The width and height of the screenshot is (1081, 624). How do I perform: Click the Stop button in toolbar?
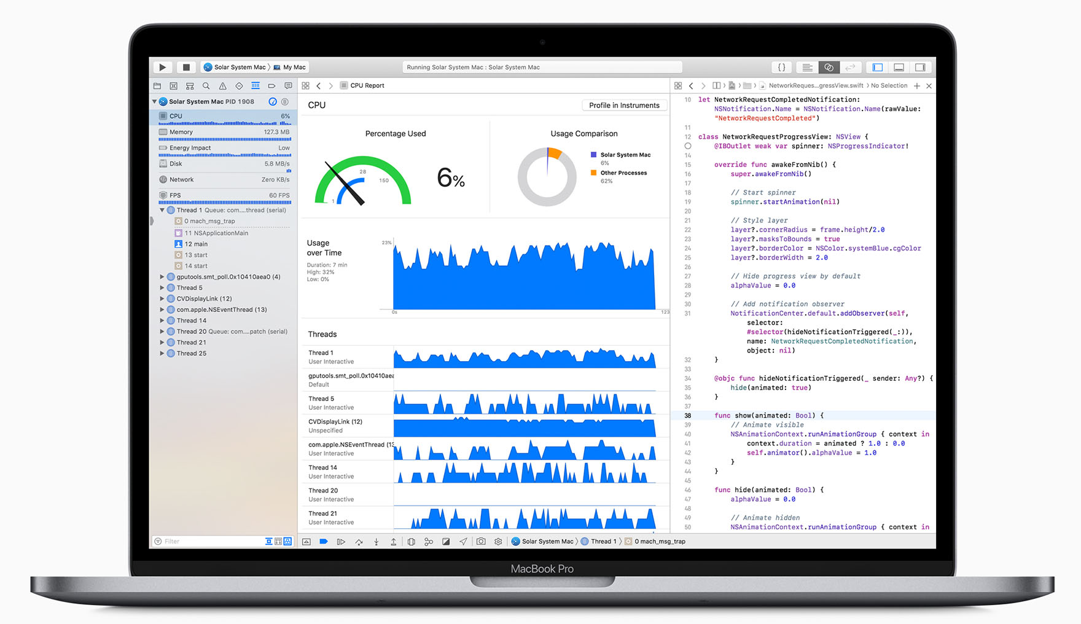pos(186,67)
